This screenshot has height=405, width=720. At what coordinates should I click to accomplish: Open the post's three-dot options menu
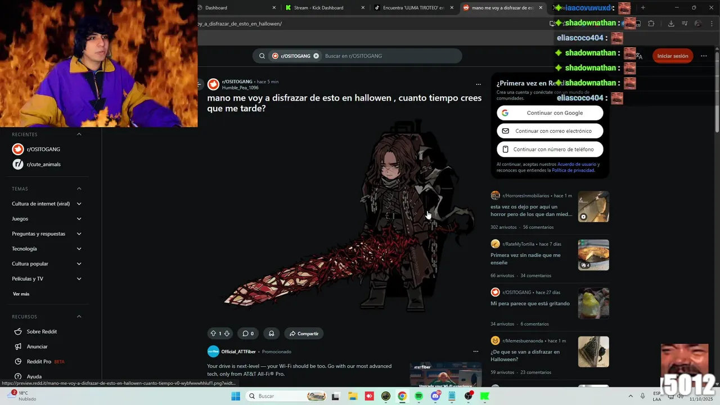click(x=478, y=84)
